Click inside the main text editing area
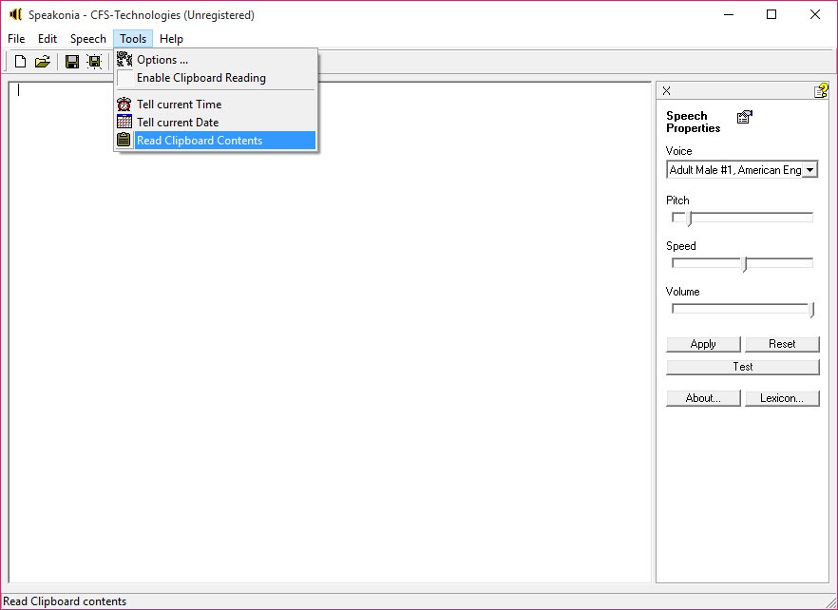Screen dimensions: 838x610 (330, 332)
